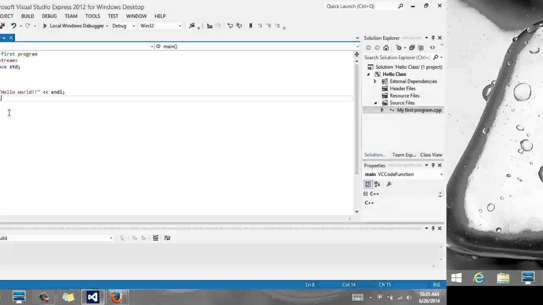Click the search magnifier in Solution Explorer
The image size is (543, 305).
[x=436, y=58]
